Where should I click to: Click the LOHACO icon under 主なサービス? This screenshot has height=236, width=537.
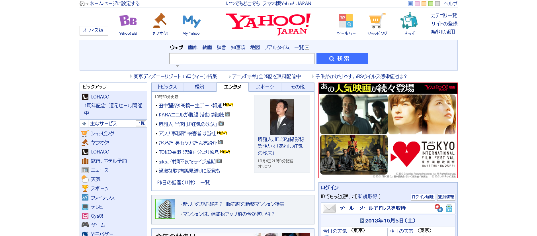pyautogui.click(x=85, y=152)
